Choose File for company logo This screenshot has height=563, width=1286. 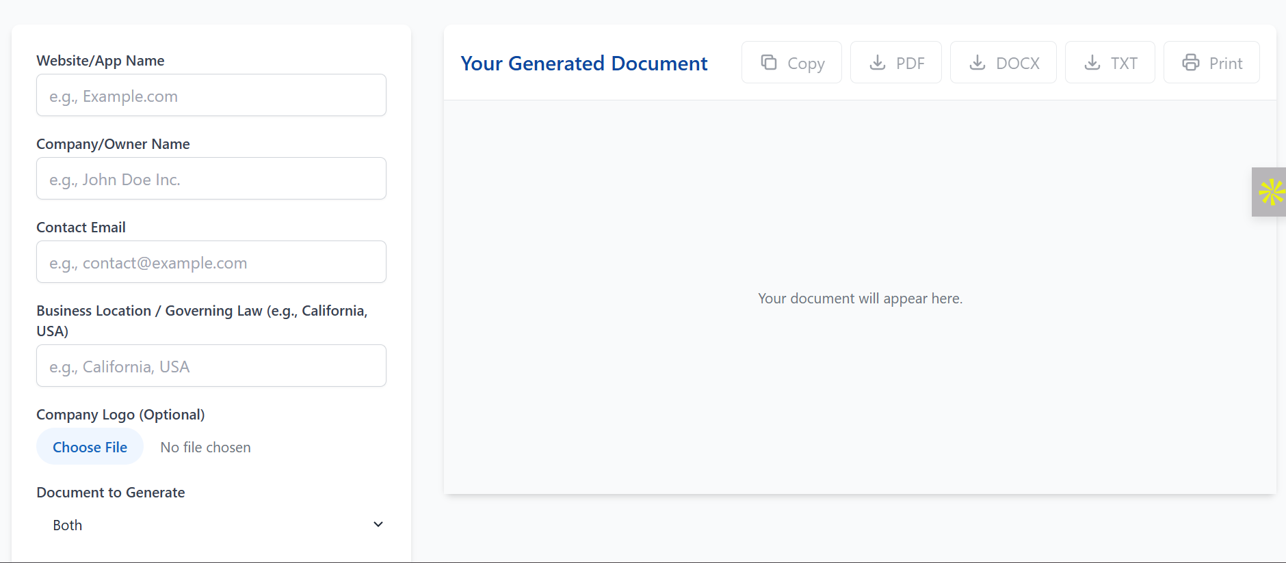tap(90, 447)
